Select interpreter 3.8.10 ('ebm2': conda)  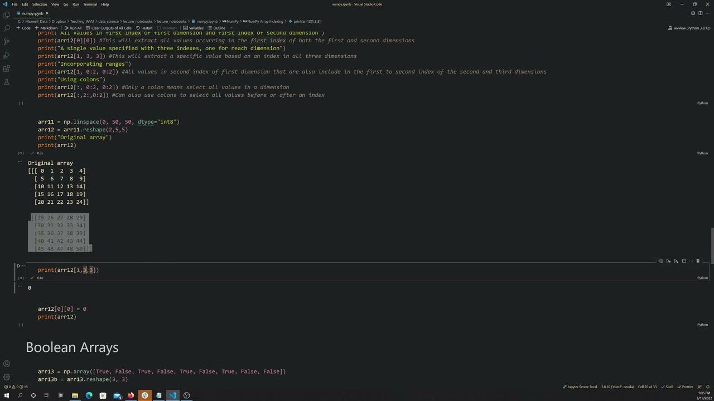(x=617, y=387)
